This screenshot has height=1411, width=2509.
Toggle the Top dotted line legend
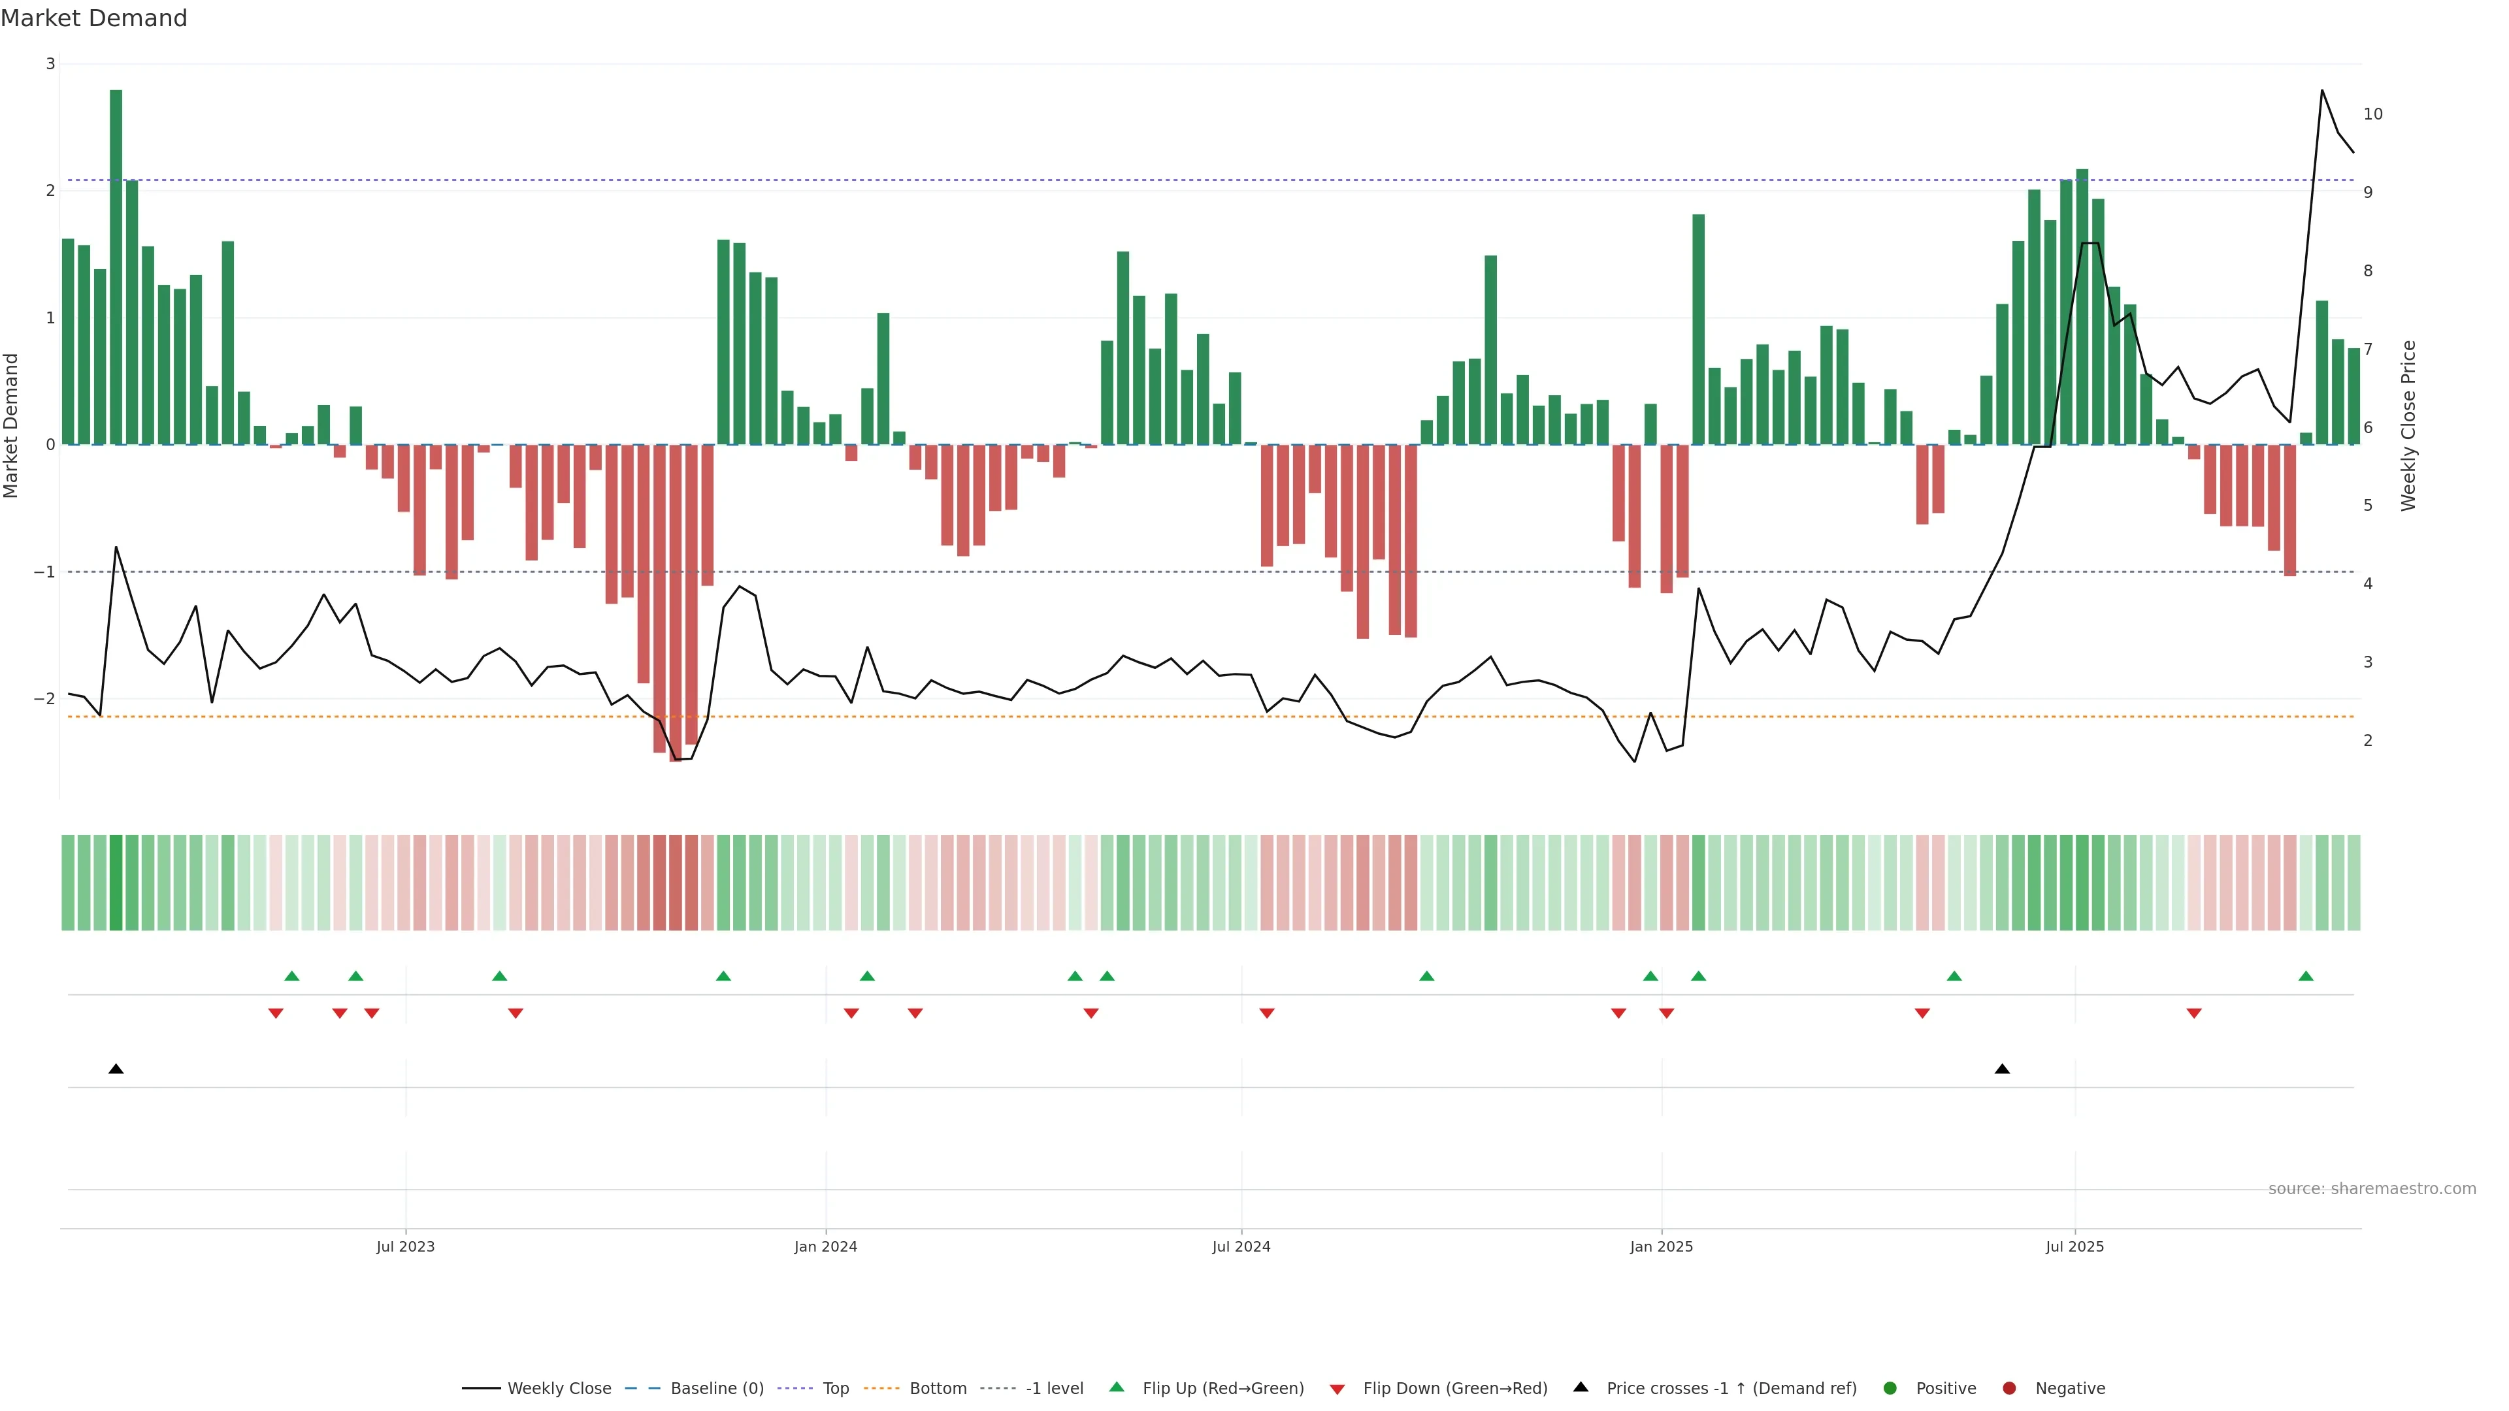point(835,1387)
